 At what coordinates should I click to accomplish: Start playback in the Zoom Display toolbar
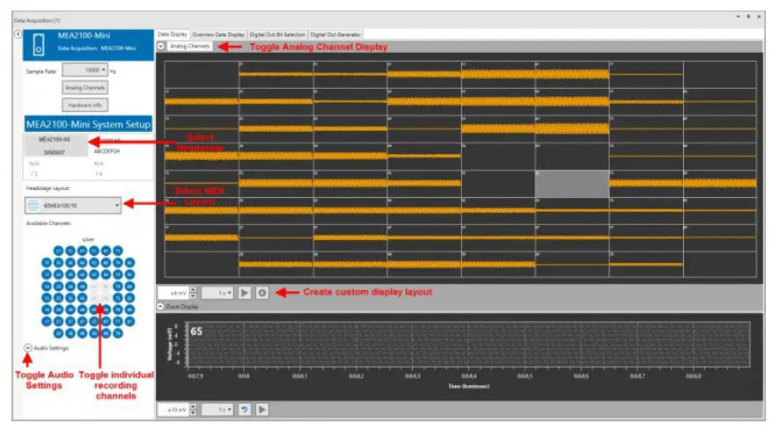pos(262,409)
